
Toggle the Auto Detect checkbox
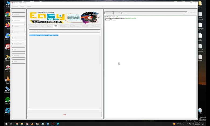click(x=188, y=13)
